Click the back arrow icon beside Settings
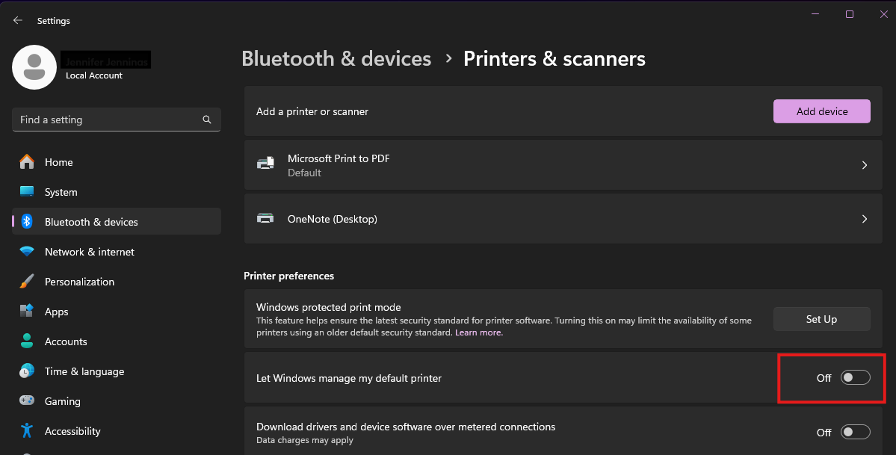The height and width of the screenshot is (455, 896). 18,21
